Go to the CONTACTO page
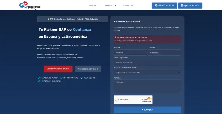The height and width of the screenshot is (114, 222). pos(128,5)
